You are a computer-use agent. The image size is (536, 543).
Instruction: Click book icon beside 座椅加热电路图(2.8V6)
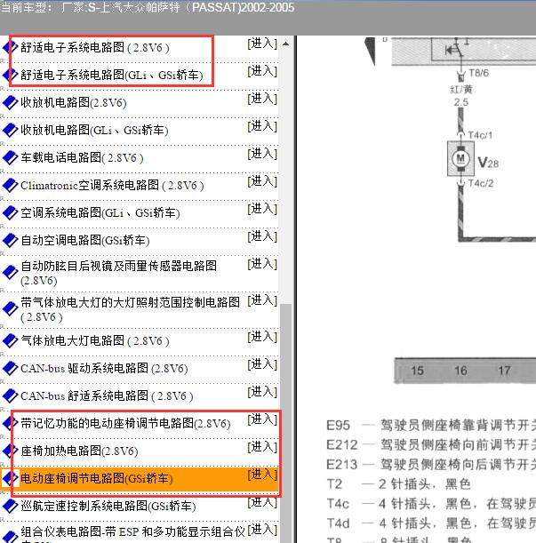tap(10, 451)
